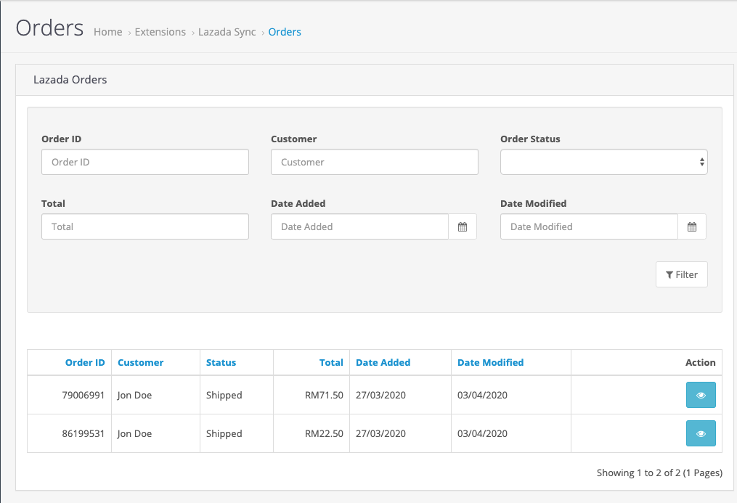Open the Date Added calendar picker

(x=463, y=227)
